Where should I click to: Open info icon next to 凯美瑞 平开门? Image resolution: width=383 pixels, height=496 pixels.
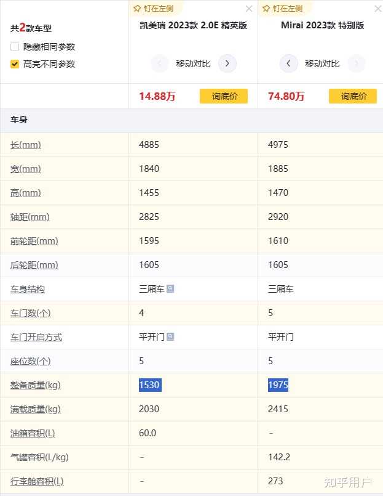coord(170,336)
